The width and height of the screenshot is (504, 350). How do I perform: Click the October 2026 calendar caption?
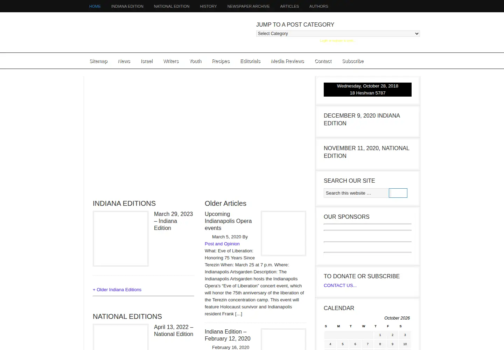[397, 318]
